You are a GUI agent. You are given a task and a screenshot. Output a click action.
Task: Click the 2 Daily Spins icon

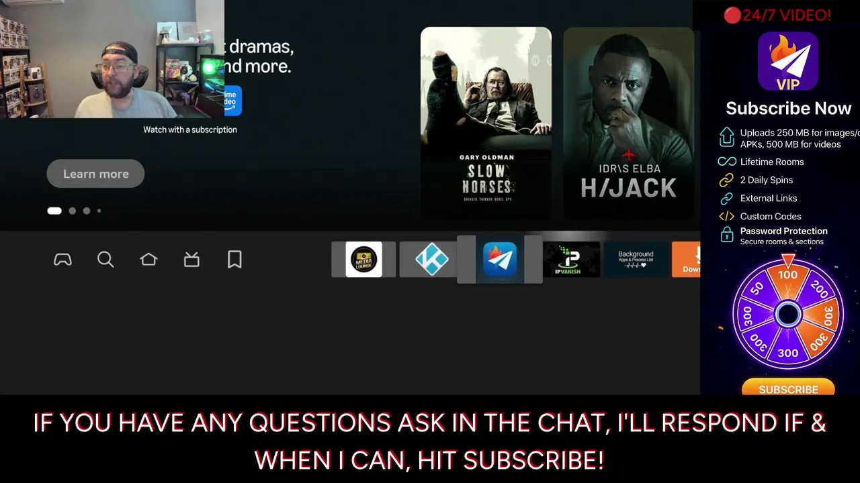click(x=726, y=180)
